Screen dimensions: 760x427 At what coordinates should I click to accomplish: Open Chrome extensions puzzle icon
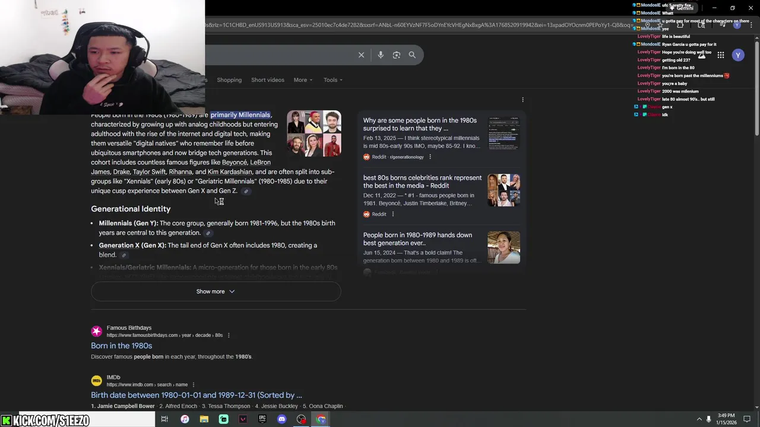pyautogui.click(x=680, y=25)
